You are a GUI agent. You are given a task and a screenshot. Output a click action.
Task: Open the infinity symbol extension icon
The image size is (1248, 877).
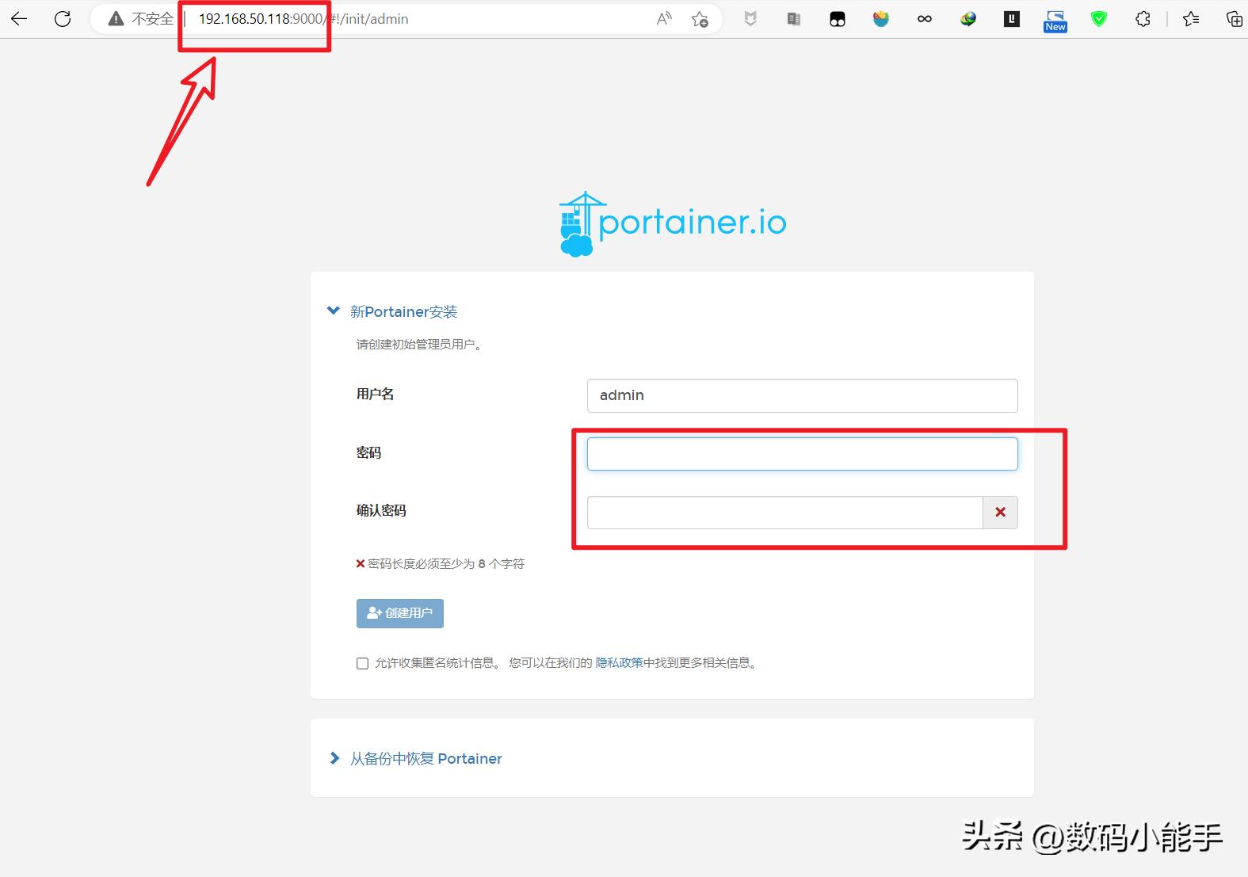tap(925, 19)
